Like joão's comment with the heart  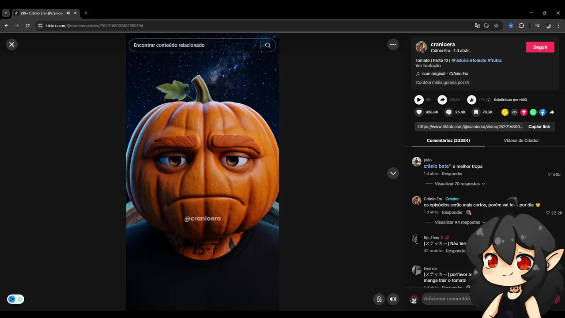click(550, 174)
